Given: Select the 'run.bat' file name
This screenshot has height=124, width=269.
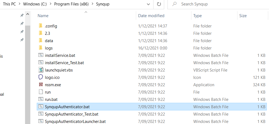Looking at the screenshot, I should [x=51, y=99].
